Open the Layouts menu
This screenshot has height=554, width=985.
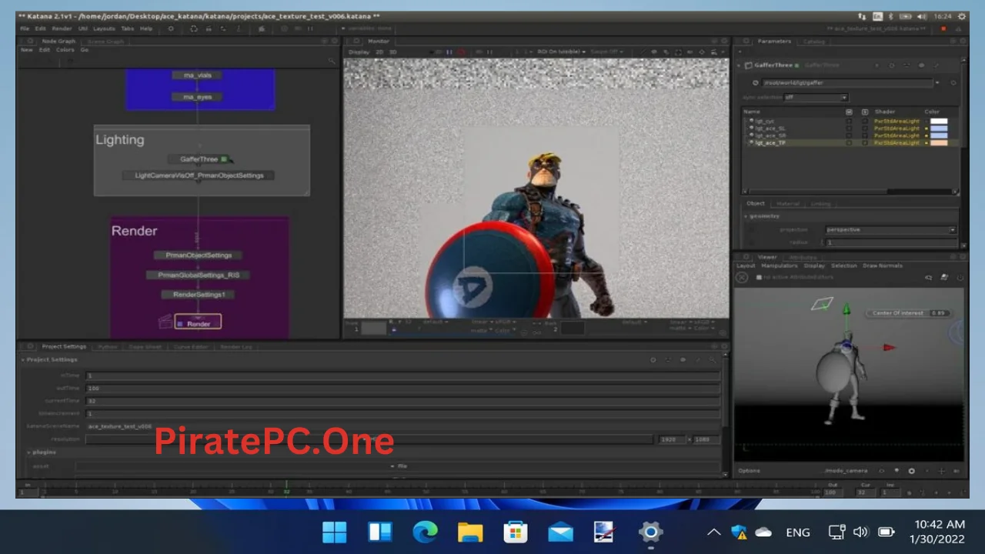click(104, 28)
